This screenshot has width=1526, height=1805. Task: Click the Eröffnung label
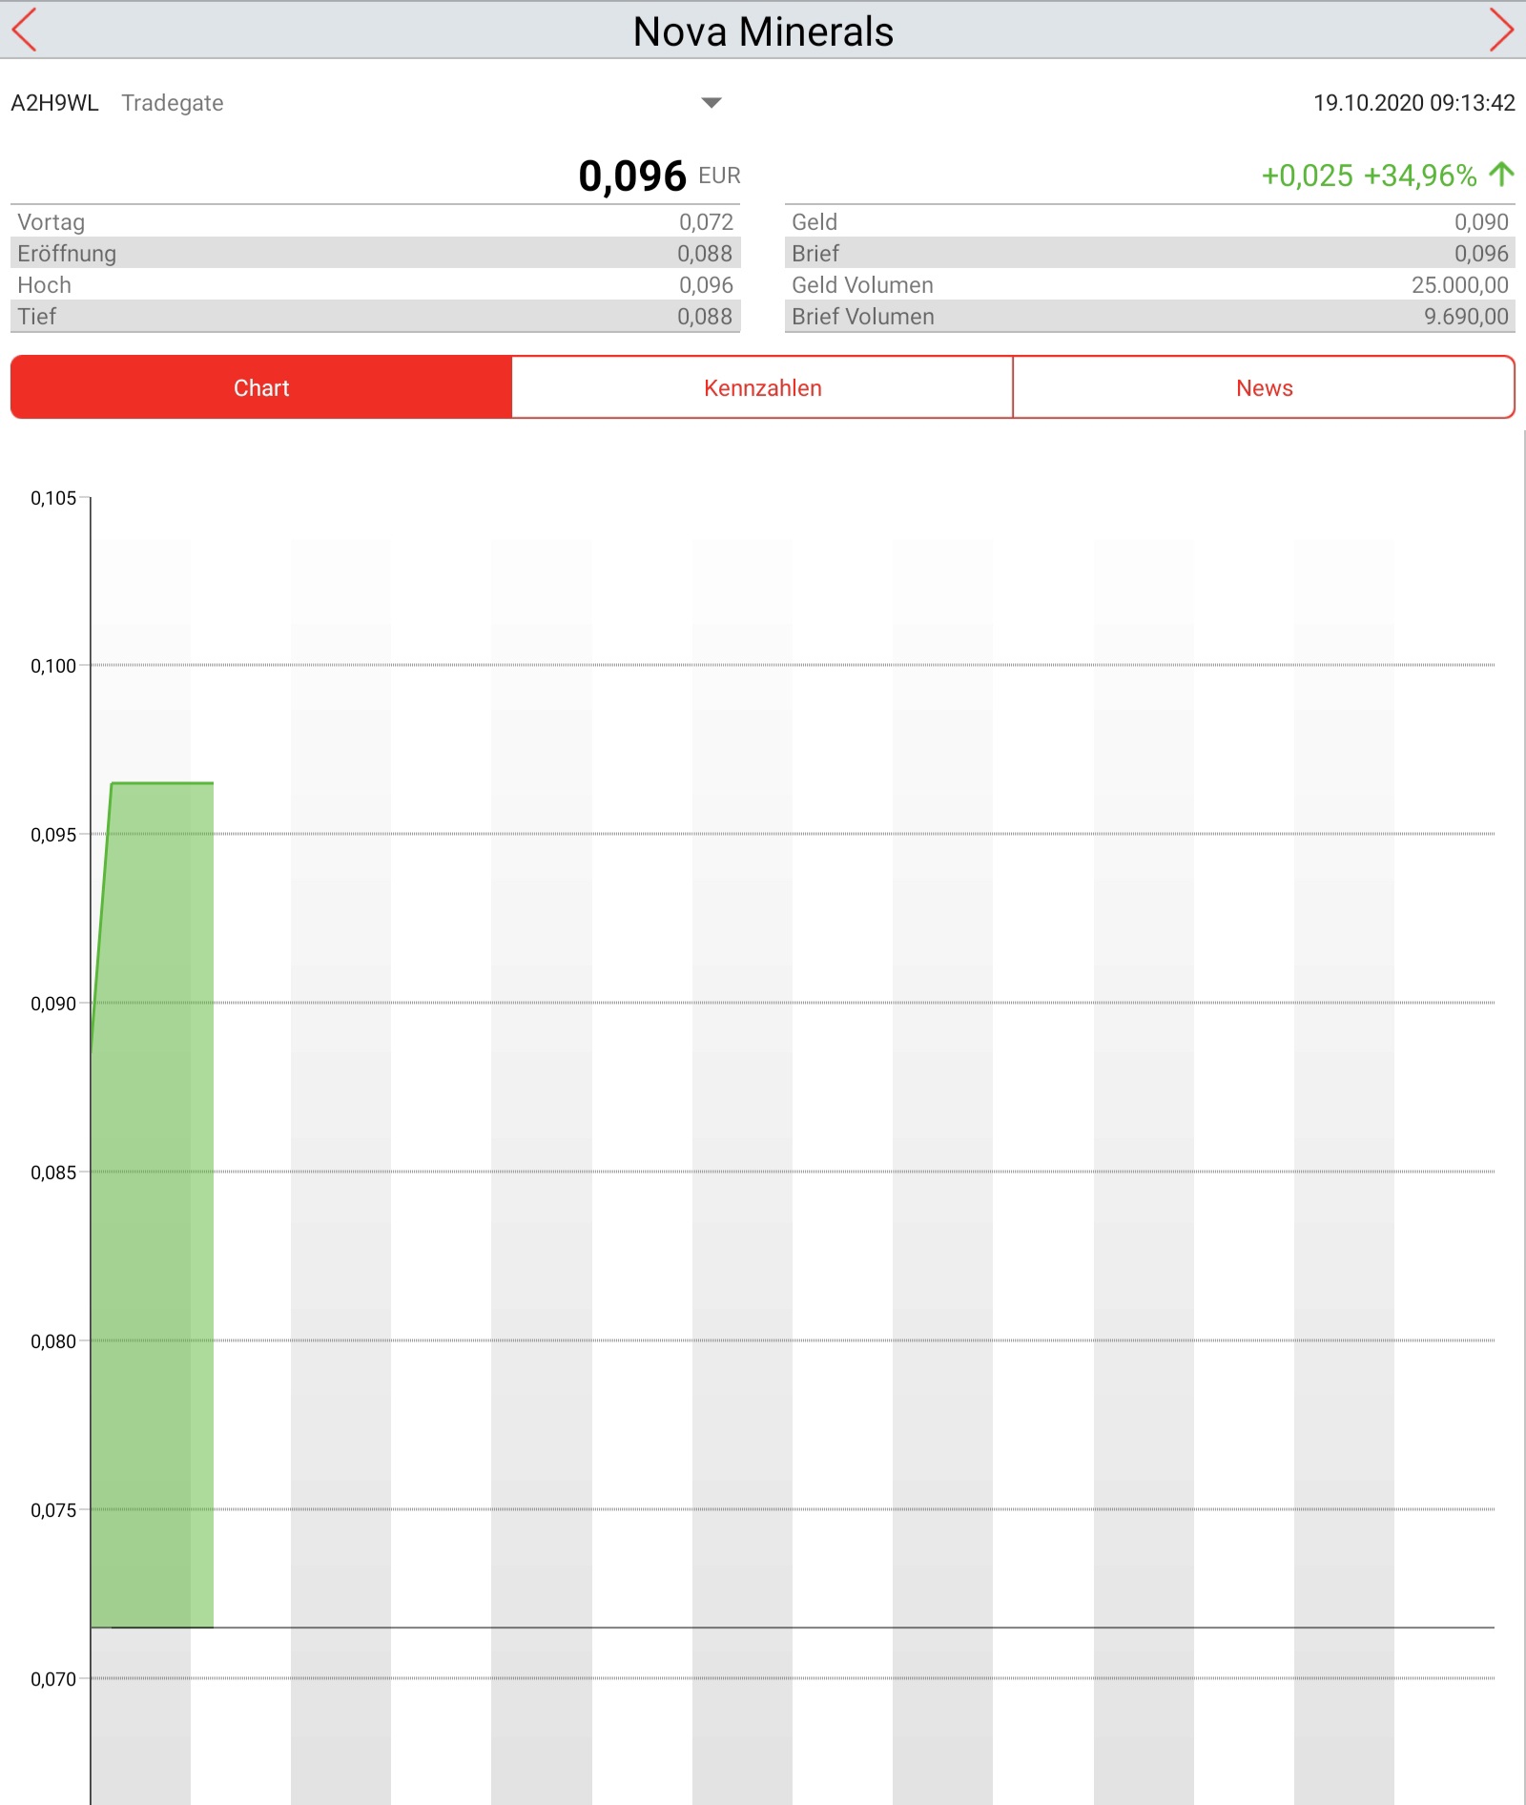tap(67, 254)
